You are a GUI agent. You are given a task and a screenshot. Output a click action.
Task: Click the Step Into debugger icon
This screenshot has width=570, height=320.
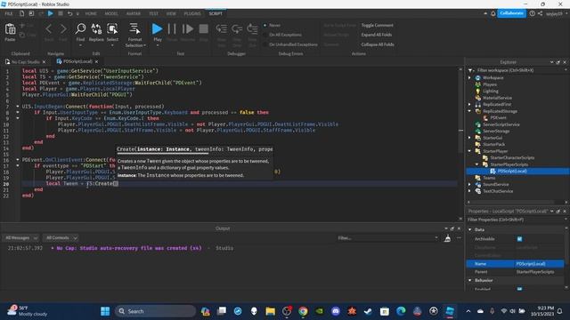[222, 28]
